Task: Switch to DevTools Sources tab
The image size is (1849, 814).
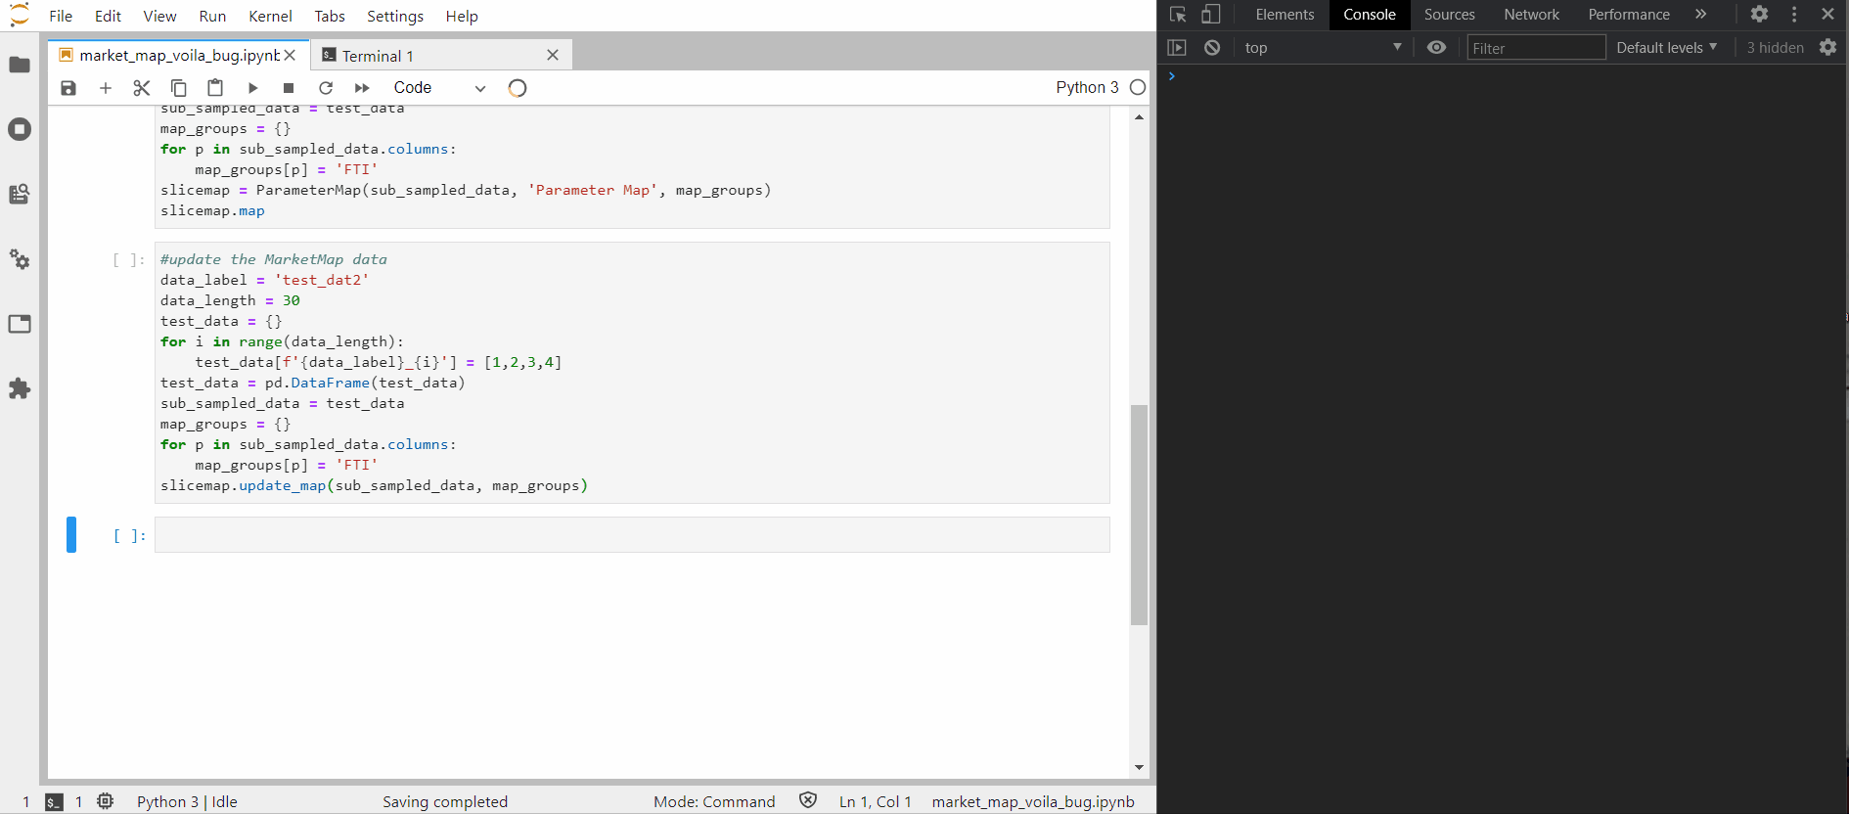Action: [1449, 15]
